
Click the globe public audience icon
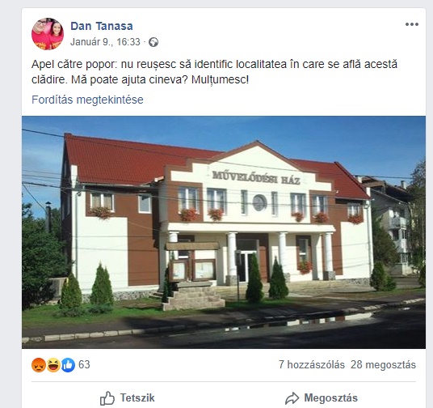[x=153, y=42]
